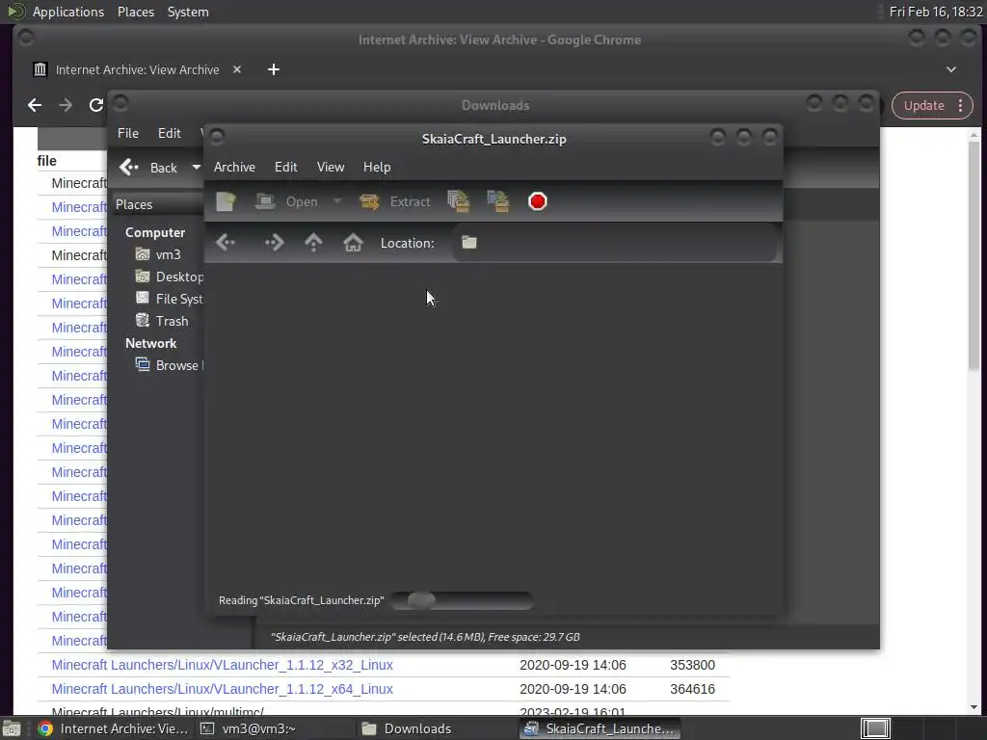
Task: Click the Chrome back arrow
Action: pos(35,105)
